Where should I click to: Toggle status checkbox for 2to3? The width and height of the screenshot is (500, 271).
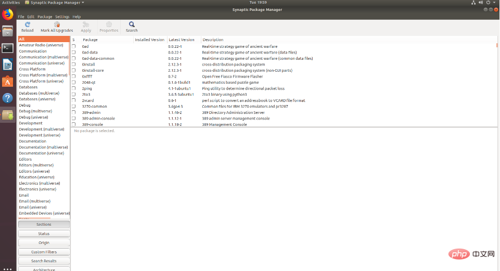[74, 94]
